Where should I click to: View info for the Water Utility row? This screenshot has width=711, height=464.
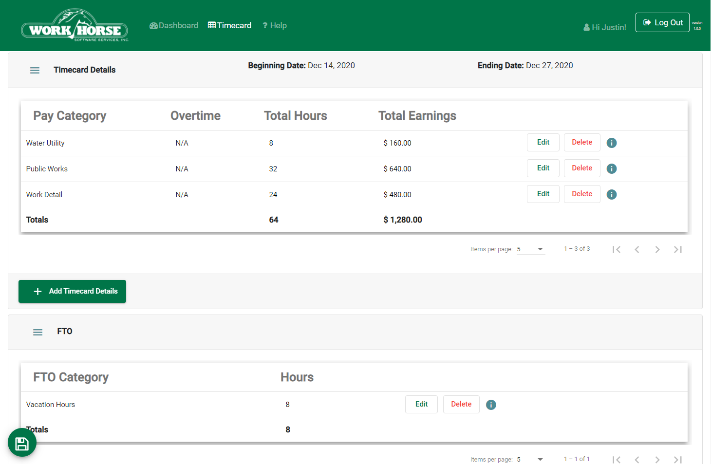(611, 143)
